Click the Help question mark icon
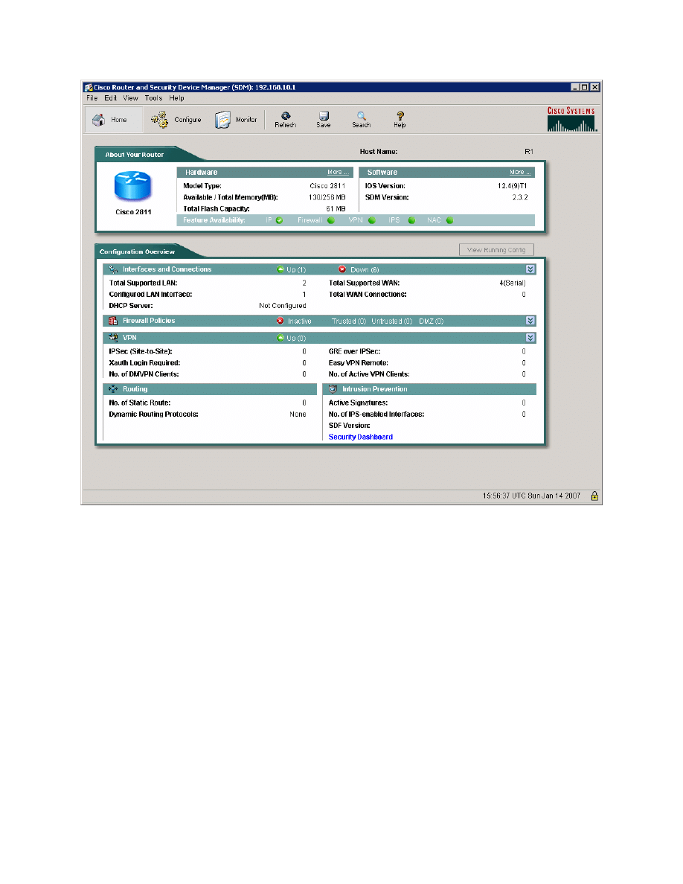 (400, 116)
